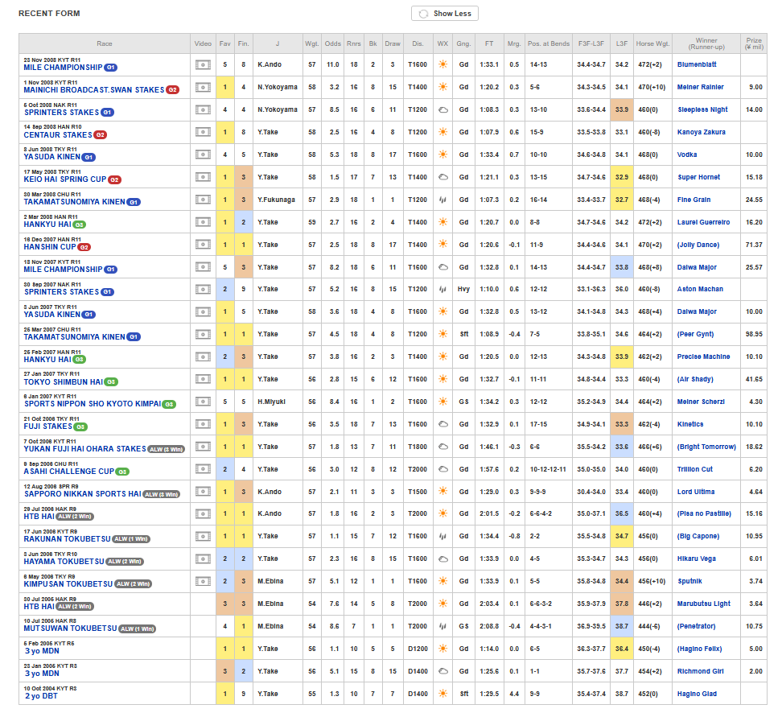Click the Horse Wgt. column header
The width and height of the screenshot is (782, 713).
[652, 43]
